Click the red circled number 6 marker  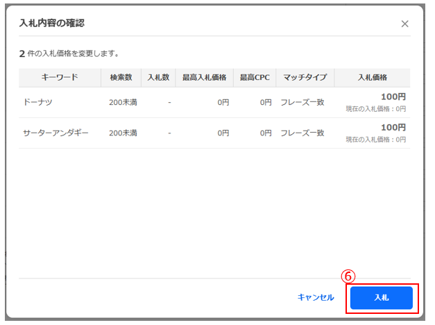pyautogui.click(x=349, y=276)
